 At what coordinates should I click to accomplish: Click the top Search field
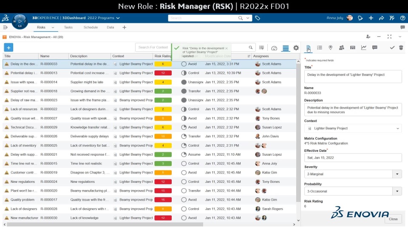pos(203,18)
